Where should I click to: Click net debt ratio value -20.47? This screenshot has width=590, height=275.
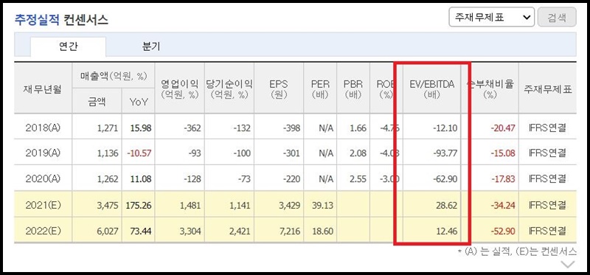503,128
